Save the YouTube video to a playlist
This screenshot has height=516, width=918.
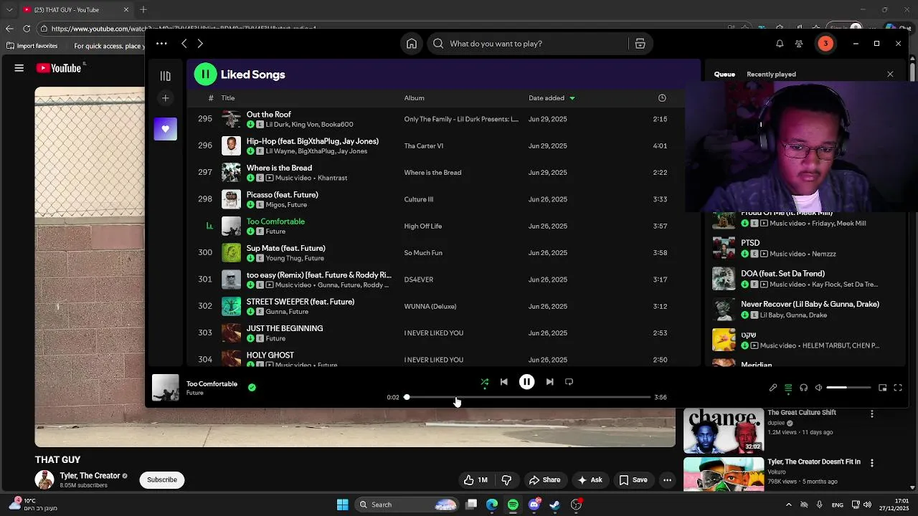(x=633, y=480)
